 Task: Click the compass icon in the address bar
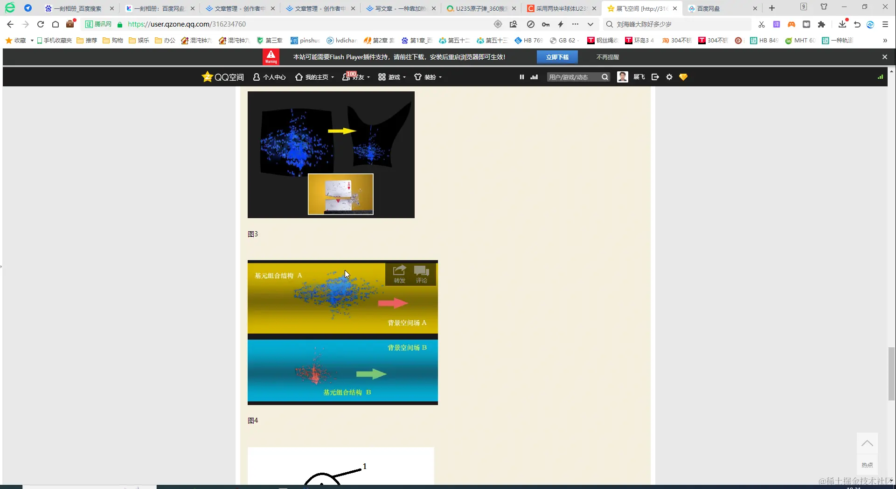coord(531,24)
